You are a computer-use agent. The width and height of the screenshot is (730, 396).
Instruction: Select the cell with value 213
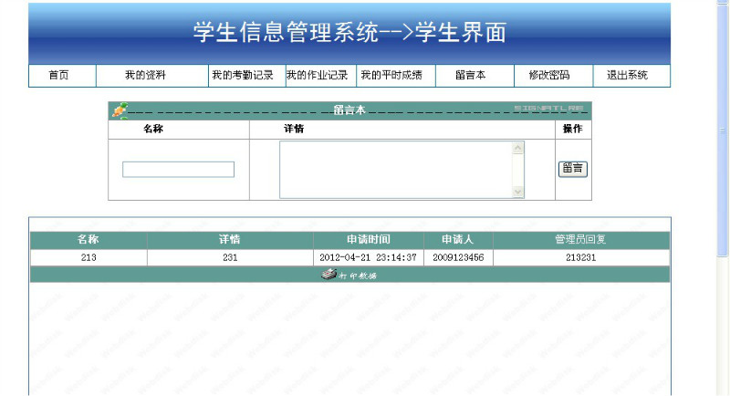coord(89,257)
